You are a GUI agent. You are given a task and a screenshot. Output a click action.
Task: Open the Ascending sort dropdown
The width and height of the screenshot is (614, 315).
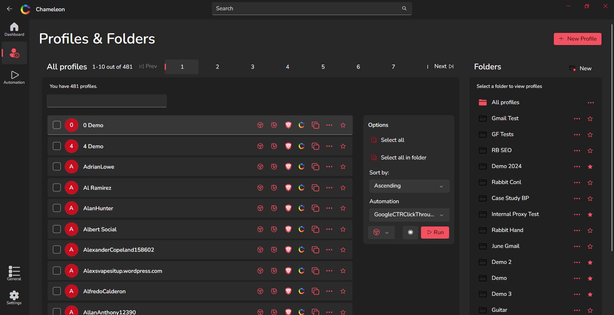click(x=409, y=186)
